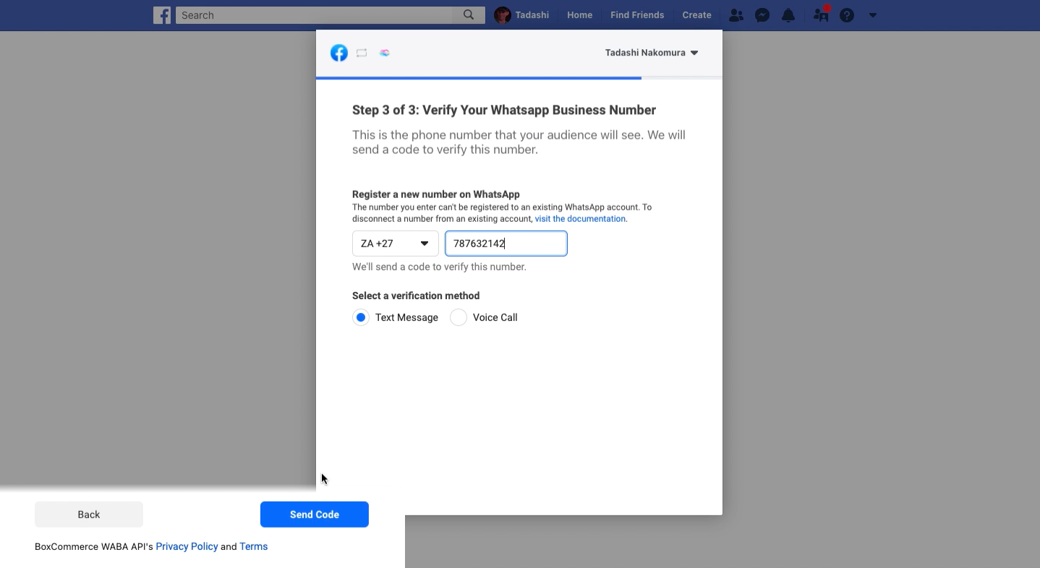
Task: Click the search magnifier button
Action: (x=469, y=15)
